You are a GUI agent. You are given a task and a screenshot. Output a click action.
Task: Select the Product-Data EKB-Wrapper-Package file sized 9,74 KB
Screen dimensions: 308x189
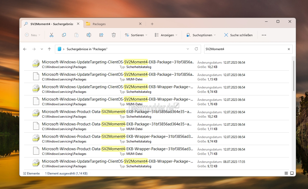pos(156,139)
